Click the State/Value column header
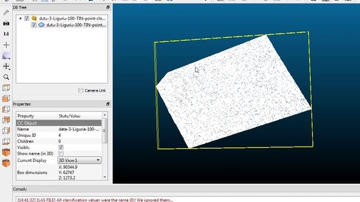Screen dimensions: 360x202 (x=70, y=116)
